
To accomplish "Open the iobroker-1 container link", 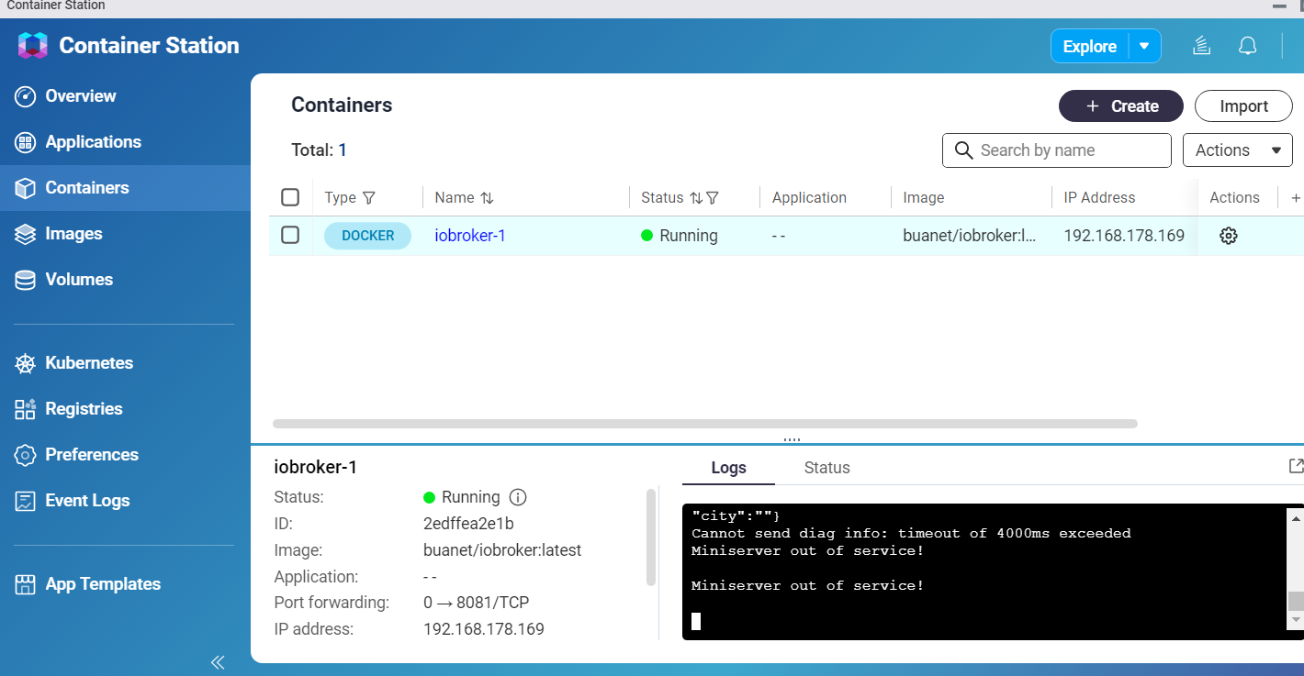I will click(x=470, y=236).
